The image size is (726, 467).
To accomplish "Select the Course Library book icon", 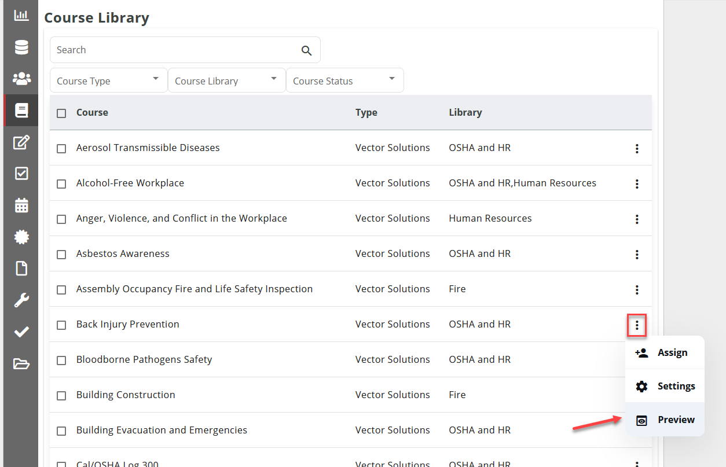I will (21, 110).
